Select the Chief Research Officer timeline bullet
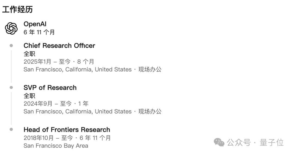Screen dimensions: 293x154 (x=11, y=45)
